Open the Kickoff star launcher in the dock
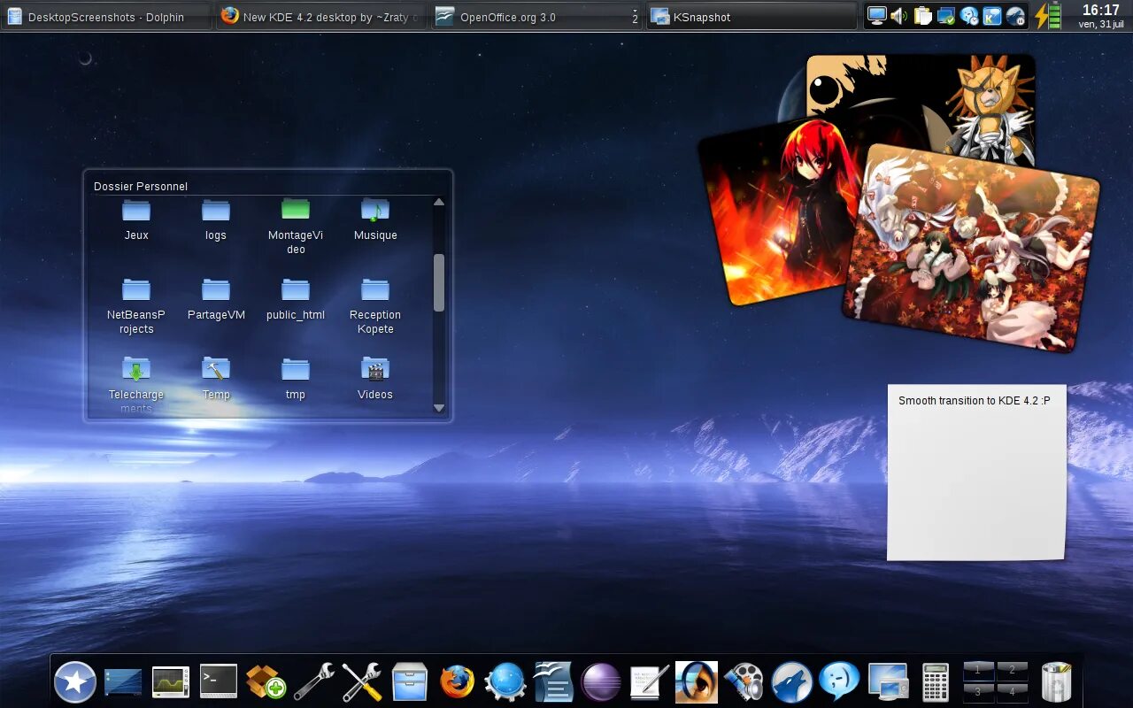Screen dimensions: 1133x708 [x=75, y=682]
